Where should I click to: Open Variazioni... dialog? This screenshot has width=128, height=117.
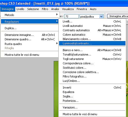92,107
